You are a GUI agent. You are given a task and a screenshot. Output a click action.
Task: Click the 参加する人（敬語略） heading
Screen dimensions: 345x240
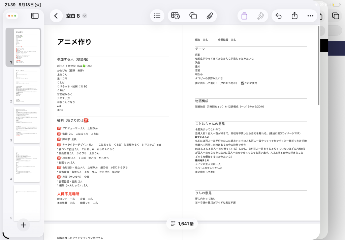[x=73, y=59]
